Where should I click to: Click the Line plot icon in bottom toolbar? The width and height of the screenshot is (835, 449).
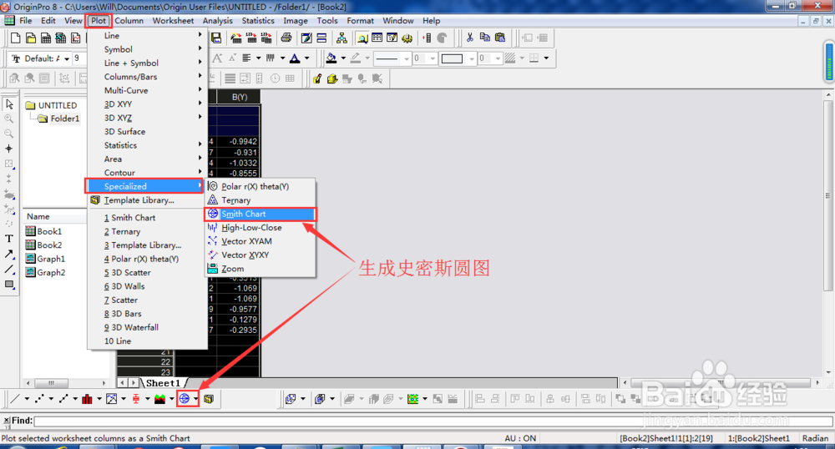(15, 398)
